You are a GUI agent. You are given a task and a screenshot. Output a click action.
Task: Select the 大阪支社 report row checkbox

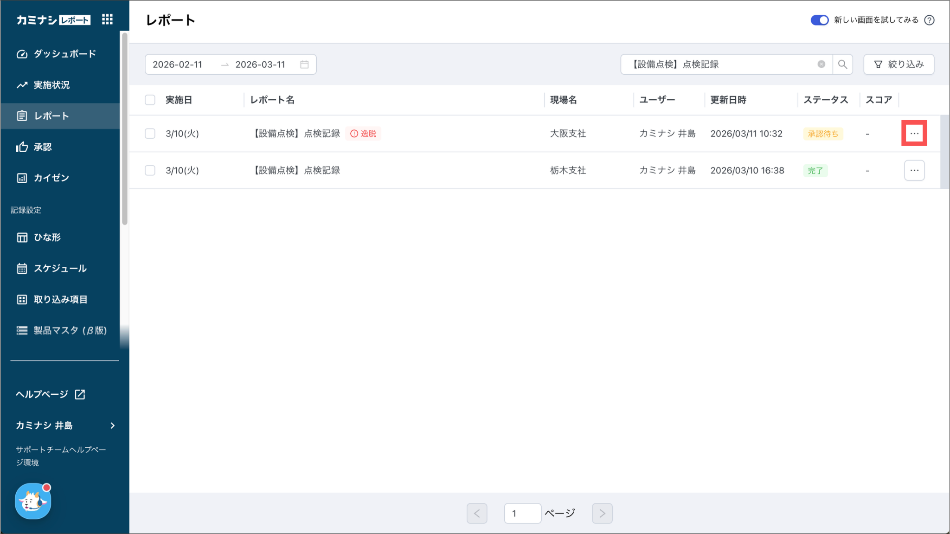[150, 134]
